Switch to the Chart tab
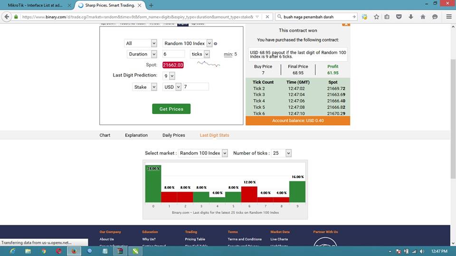The width and height of the screenshot is (456, 256). [x=104, y=135]
